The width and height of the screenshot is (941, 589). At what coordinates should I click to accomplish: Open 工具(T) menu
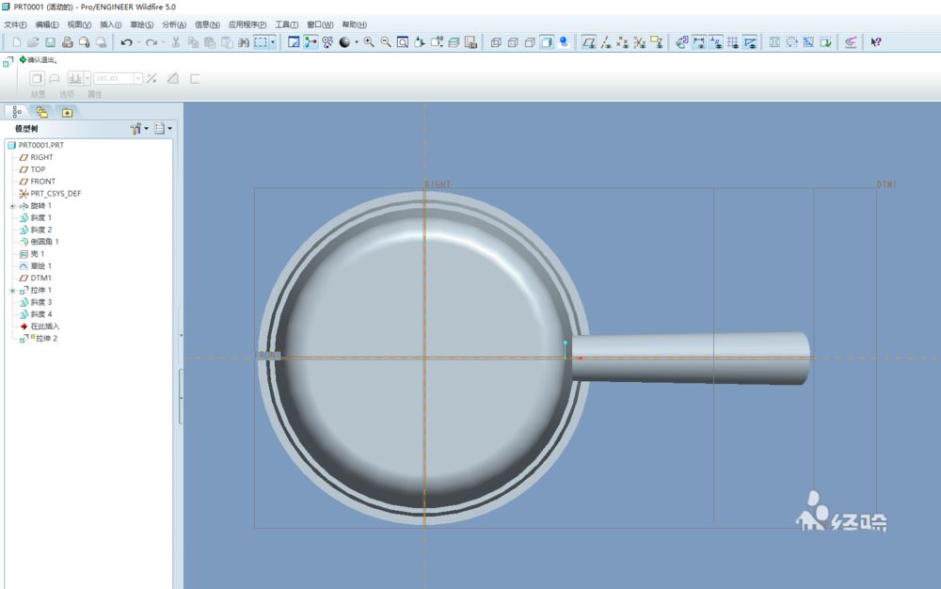[286, 24]
